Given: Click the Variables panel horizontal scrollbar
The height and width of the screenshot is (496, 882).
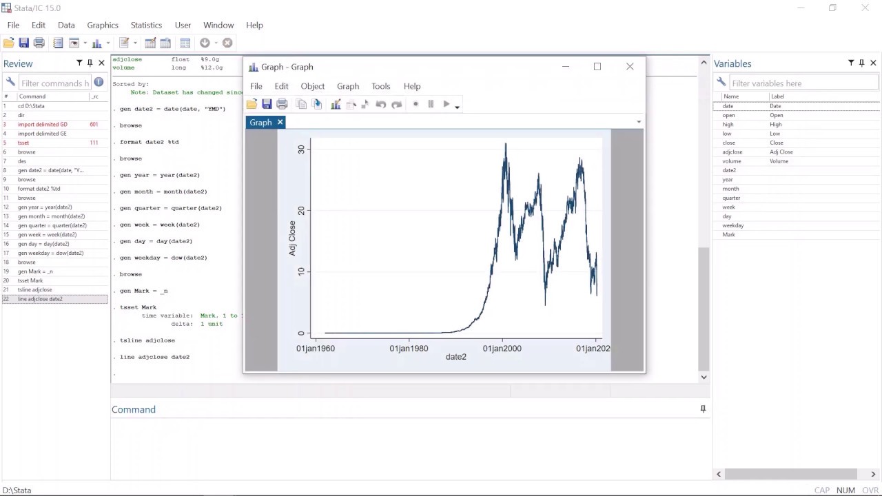Looking at the screenshot, I should [791, 474].
